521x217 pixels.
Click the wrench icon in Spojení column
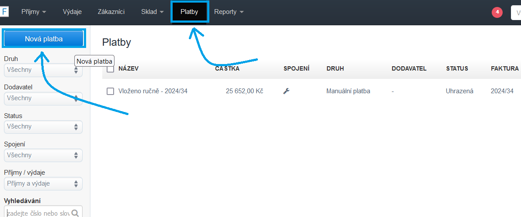286,91
